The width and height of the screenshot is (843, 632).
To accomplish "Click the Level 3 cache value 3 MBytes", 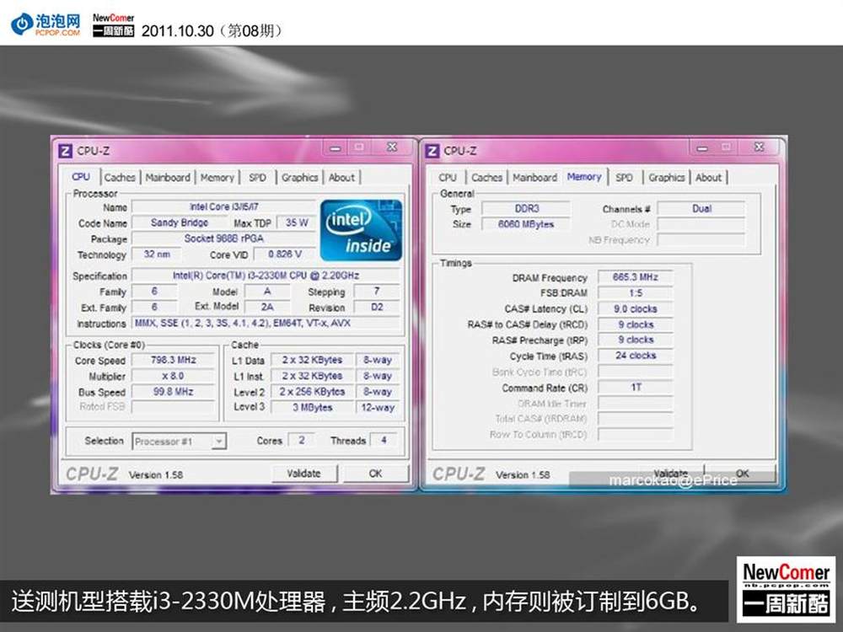I will coord(313,407).
